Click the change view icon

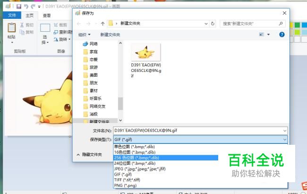[x=261, y=35]
